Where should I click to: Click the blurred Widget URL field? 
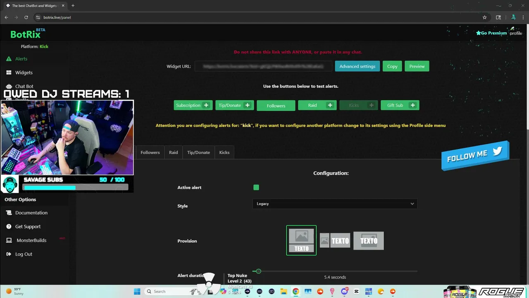point(264,66)
